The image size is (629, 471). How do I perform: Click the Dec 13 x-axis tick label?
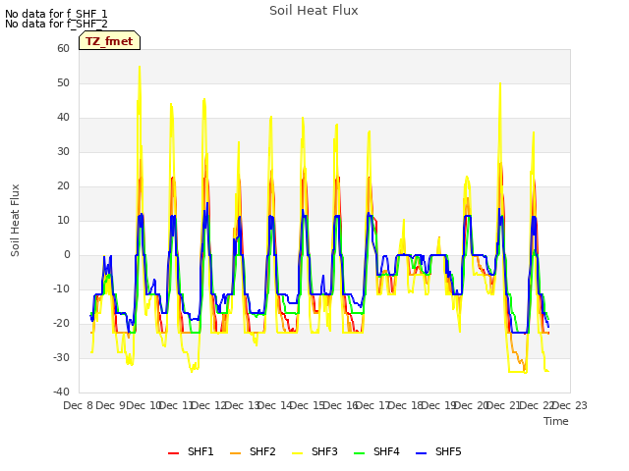click(x=242, y=405)
